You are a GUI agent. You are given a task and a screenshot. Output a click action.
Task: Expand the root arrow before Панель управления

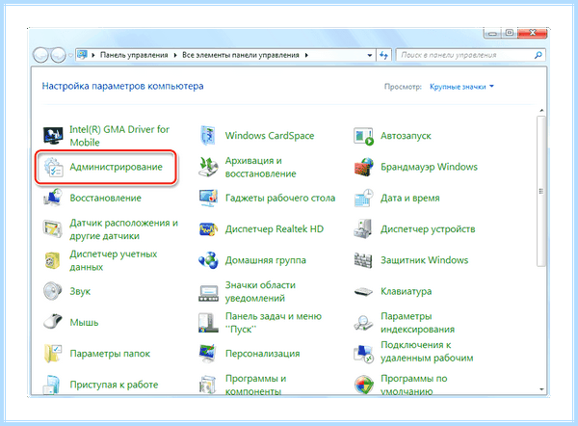[93, 55]
